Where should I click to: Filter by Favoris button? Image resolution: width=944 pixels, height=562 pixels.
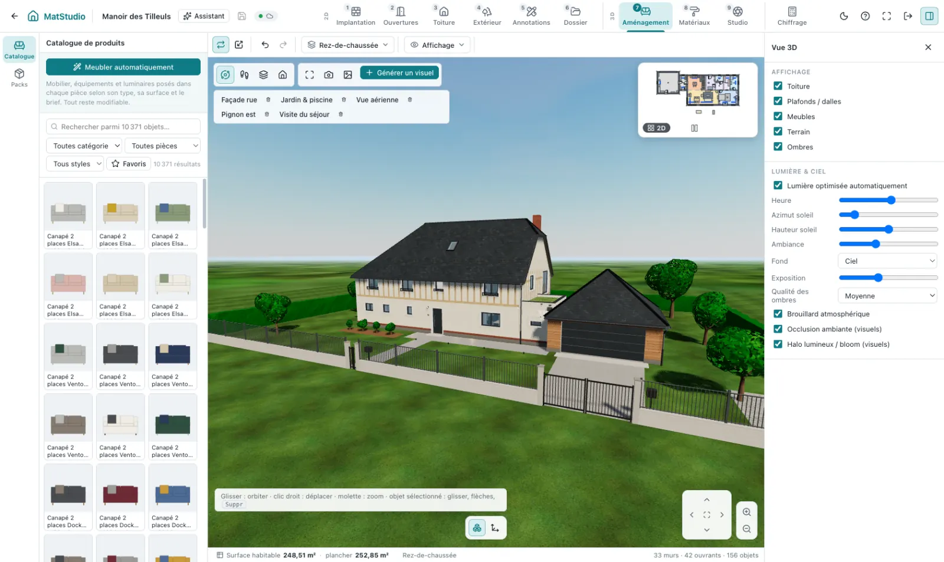point(129,164)
